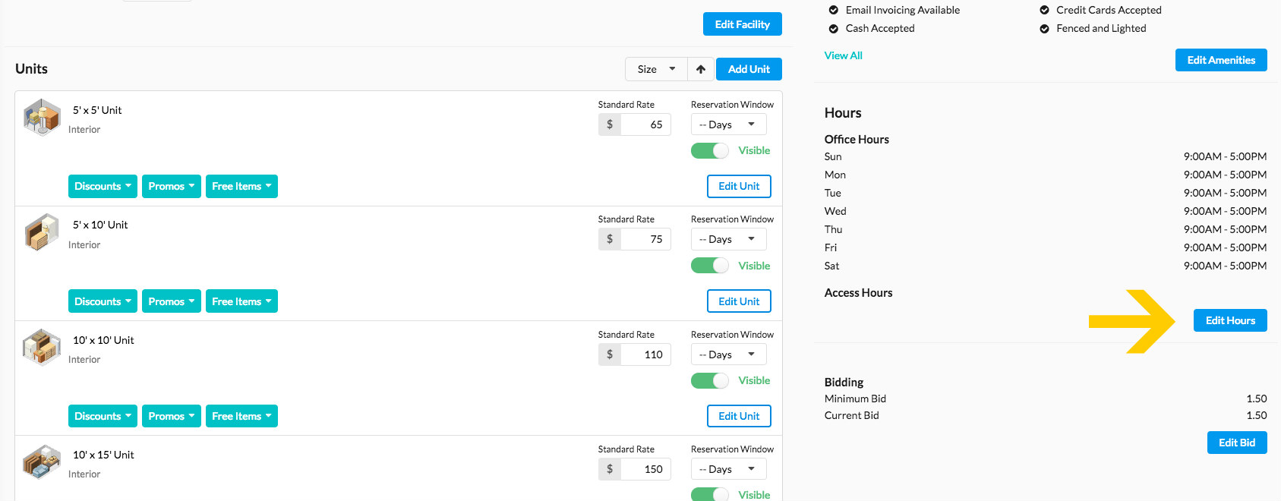The height and width of the screenshot is (501, 1281).
Task: Open Reservation Window dropdown for 10' x 10' Unit
Action: [728, 354]
